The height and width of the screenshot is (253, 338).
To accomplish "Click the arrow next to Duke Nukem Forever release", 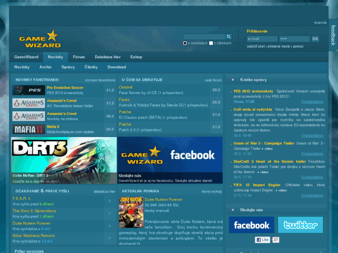I will click(110, 226).
